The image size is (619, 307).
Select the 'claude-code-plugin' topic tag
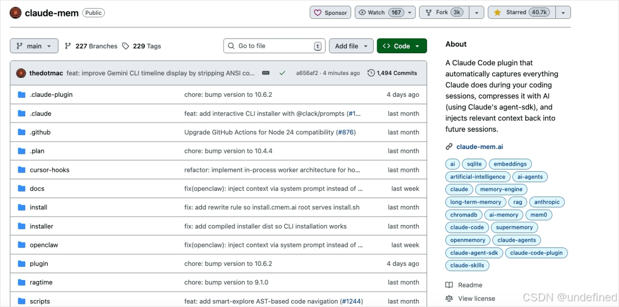click(536, 253)
